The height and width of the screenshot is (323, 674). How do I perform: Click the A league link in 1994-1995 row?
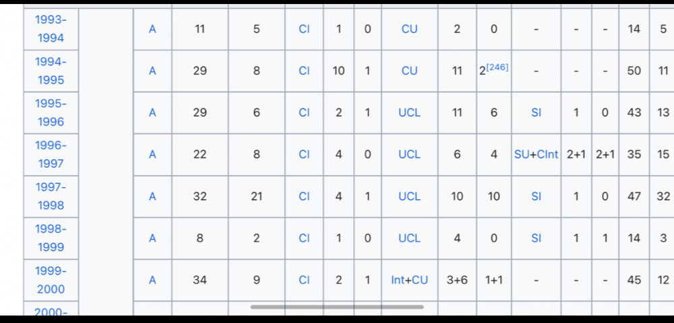pyautogui.click(x=152, y=71)
